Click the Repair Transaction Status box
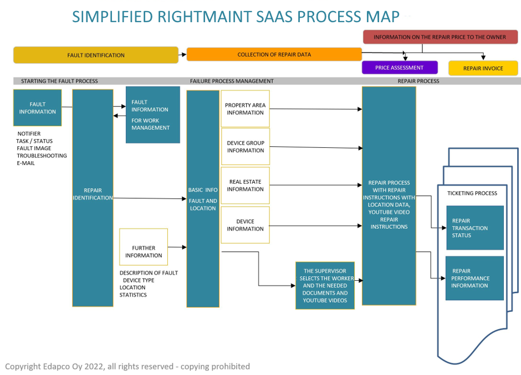Screen dimensions: 521x375 click(x=475, y=228)
